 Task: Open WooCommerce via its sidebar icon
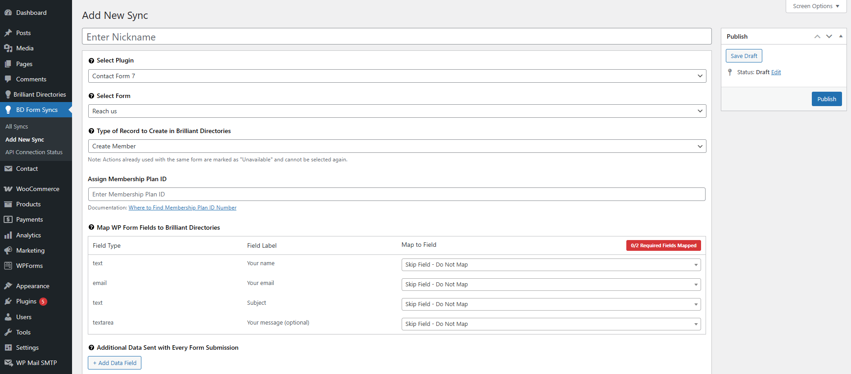[x=8, y=189]
